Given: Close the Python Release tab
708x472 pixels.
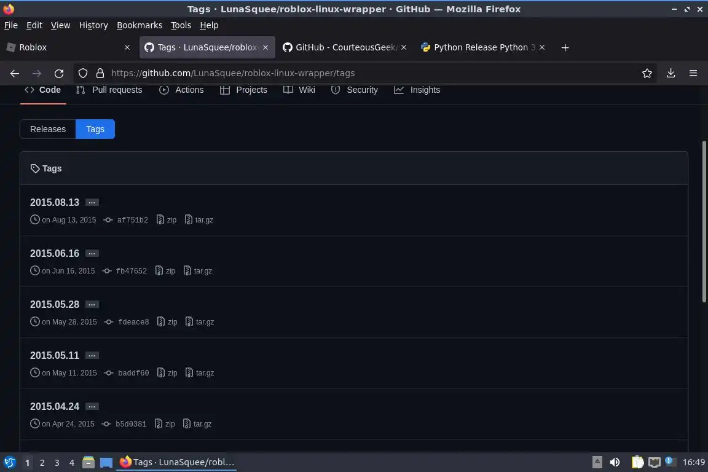Looking at the screenshot, I should tap(542, 47).
